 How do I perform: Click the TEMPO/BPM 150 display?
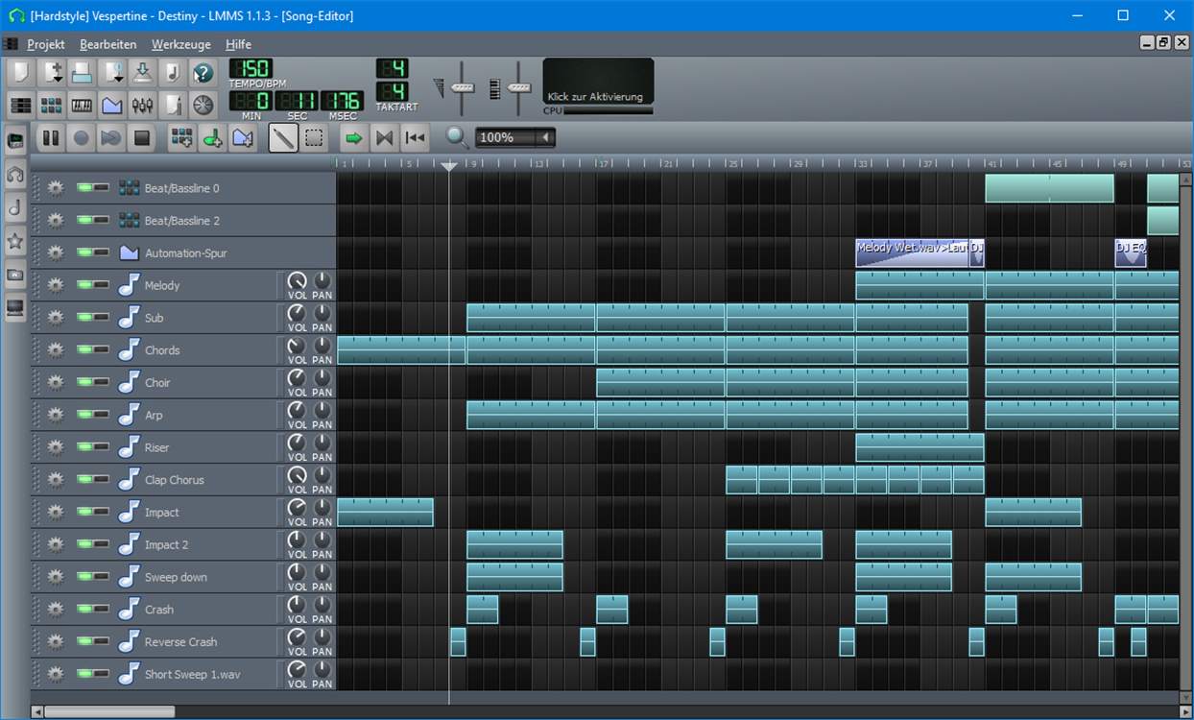[x=251, y=69]
